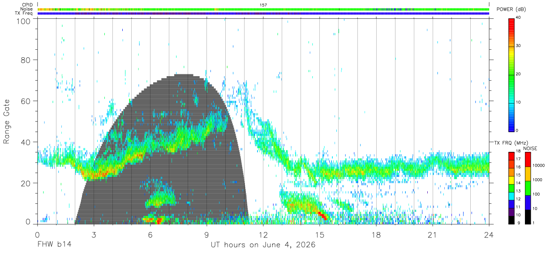Click the 'Range Gate' axis title
This screenshot has width=550, height=254.
click(x=7, y=121)
